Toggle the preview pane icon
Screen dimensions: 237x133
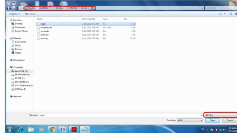(x=230, y=14)
